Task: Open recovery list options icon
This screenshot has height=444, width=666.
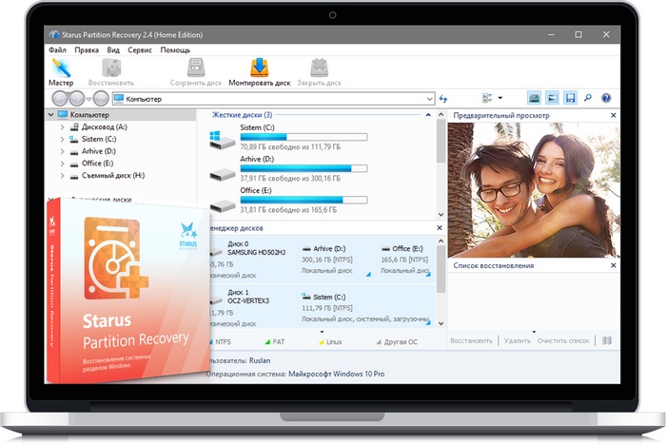Action: [x=607, y=340]
